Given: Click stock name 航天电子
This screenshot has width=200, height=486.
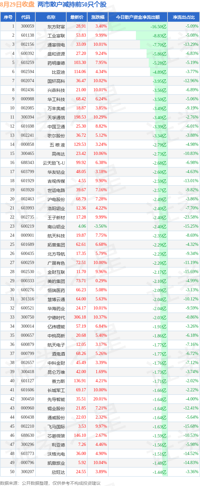Looking at the screenshot, I should pos(56,345).
